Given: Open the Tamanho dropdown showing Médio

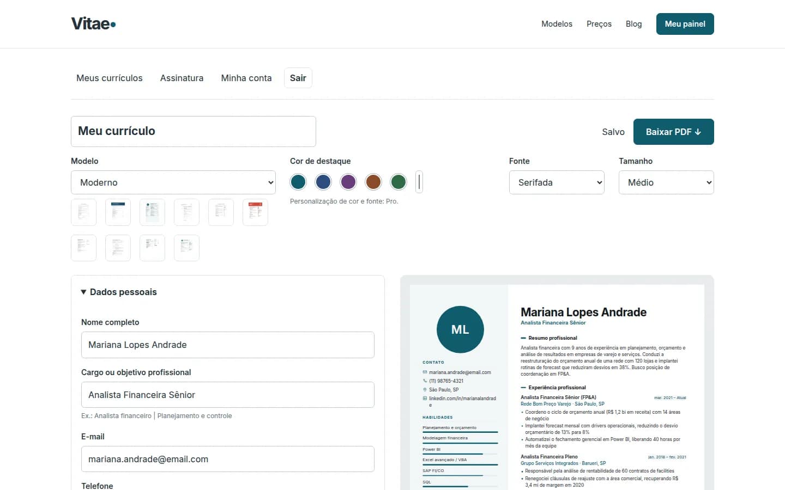Looking at the screenshot, I should [x=666, y=182].
